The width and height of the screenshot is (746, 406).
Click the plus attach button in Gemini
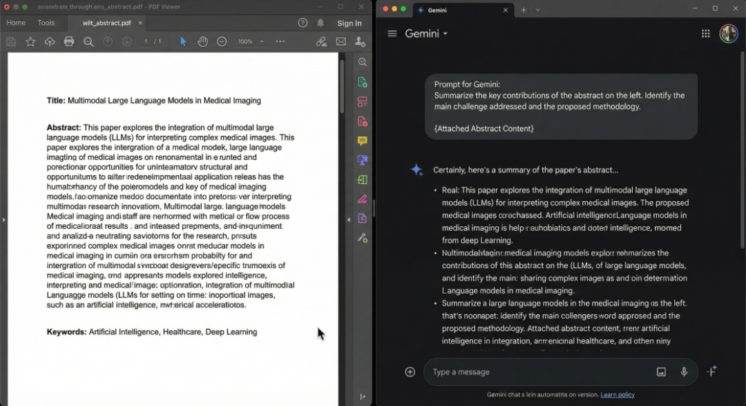tap(410, 372)
